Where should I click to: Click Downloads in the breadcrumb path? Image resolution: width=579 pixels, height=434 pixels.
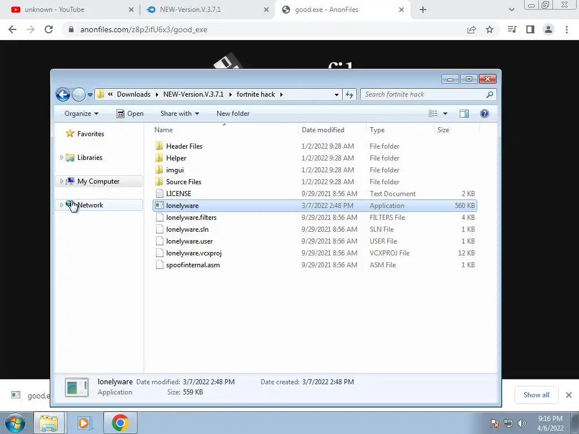(133, 94)
